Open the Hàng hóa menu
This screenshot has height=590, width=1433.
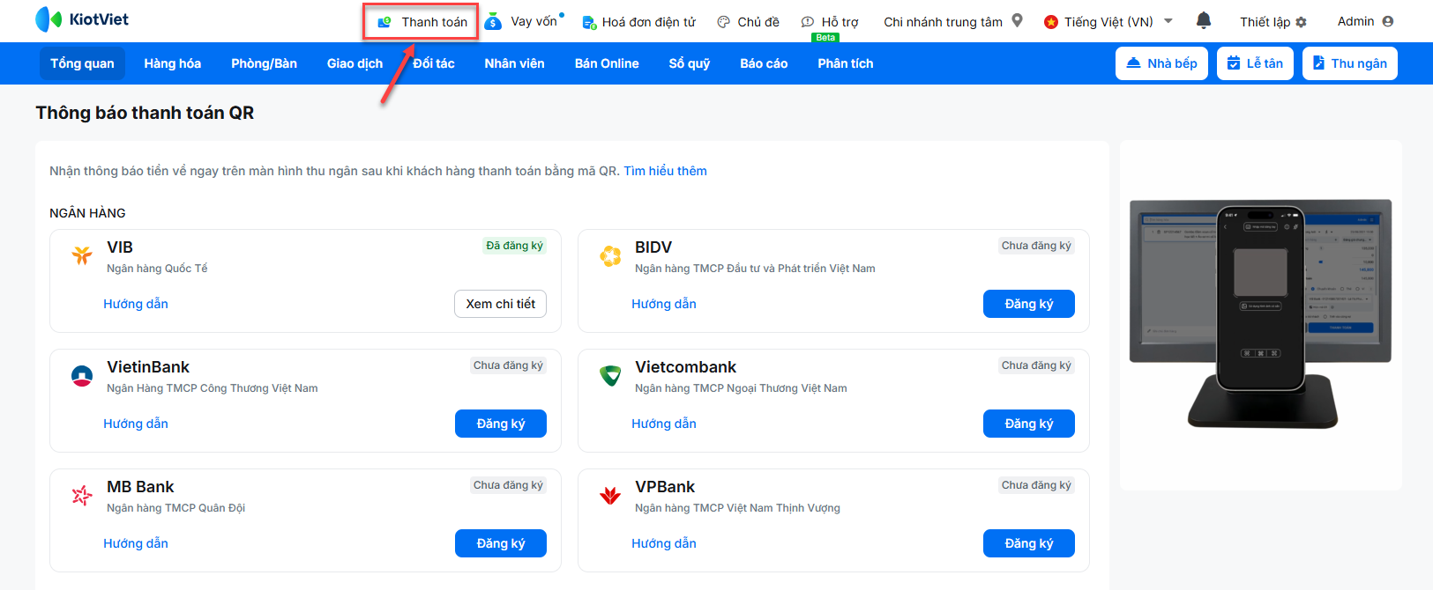173,63
